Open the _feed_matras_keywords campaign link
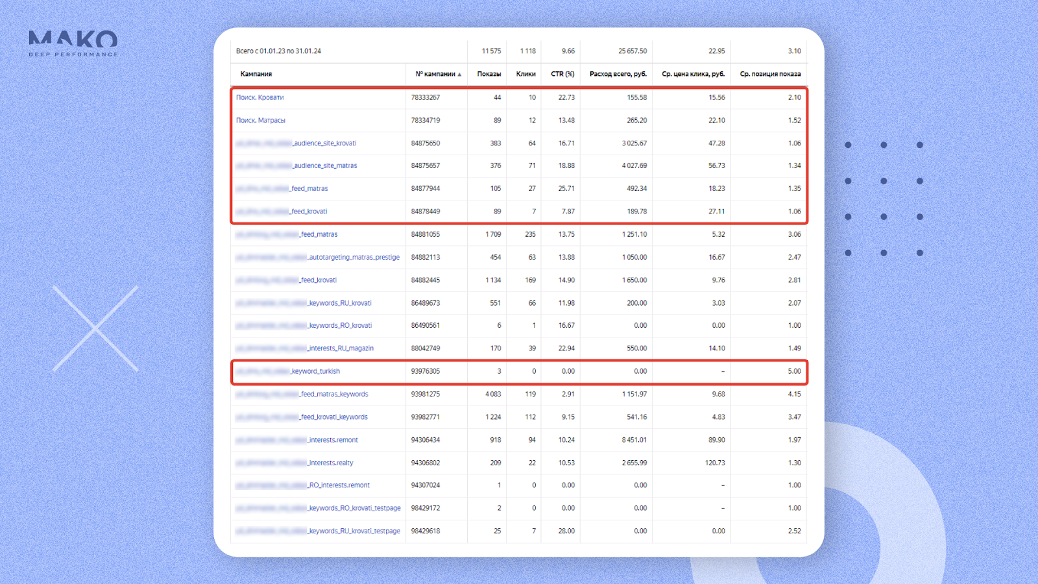Image resolution: width=1038 pixels, height=584 pixels. (302, 395)
